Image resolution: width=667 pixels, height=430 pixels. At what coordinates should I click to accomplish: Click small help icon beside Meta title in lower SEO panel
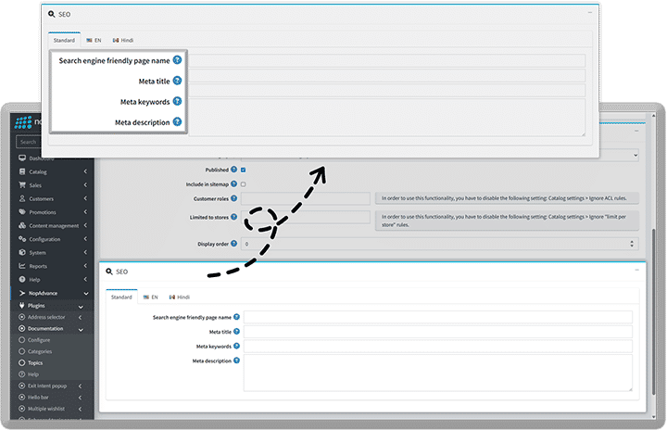tap(236, 331)
